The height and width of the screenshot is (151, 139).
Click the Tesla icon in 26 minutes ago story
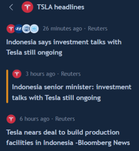11,29
